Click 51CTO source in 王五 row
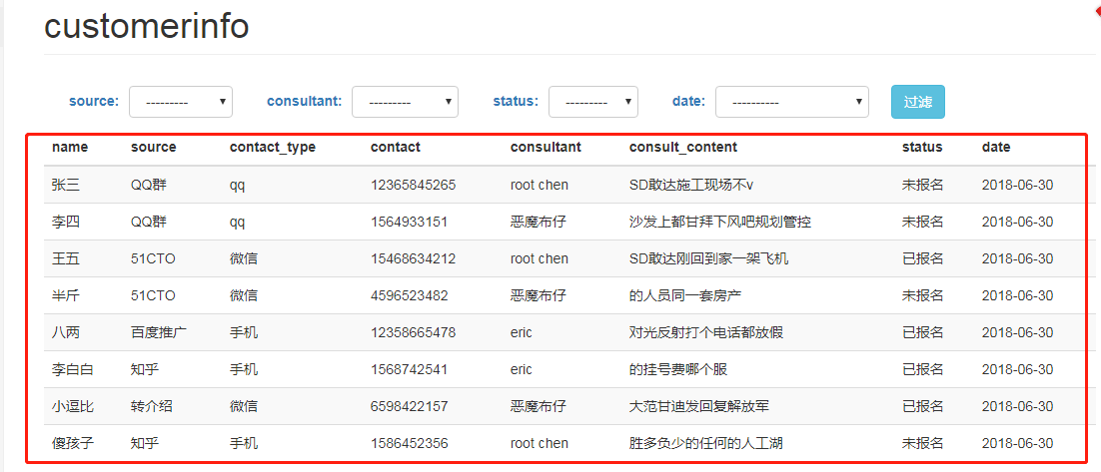 pos(153,258)
